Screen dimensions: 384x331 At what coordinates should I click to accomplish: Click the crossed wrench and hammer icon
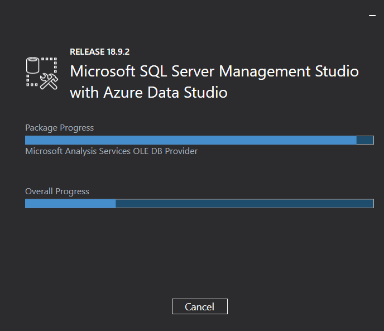point(49,81)
